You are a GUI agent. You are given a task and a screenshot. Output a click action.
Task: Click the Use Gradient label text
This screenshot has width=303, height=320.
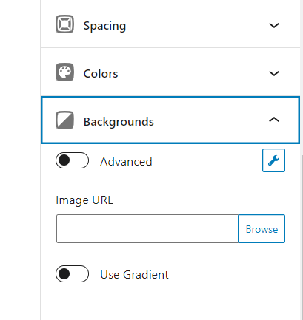tap(134, 275)
